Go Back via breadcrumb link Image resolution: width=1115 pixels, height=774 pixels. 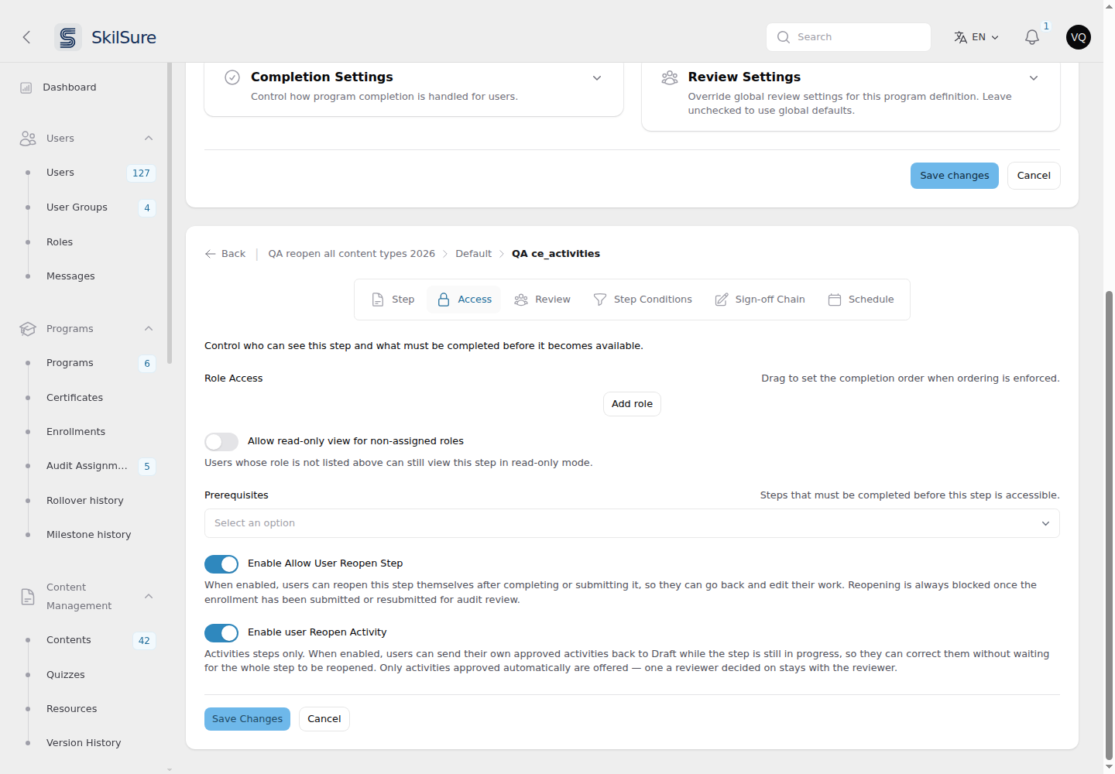coord(225,254)
